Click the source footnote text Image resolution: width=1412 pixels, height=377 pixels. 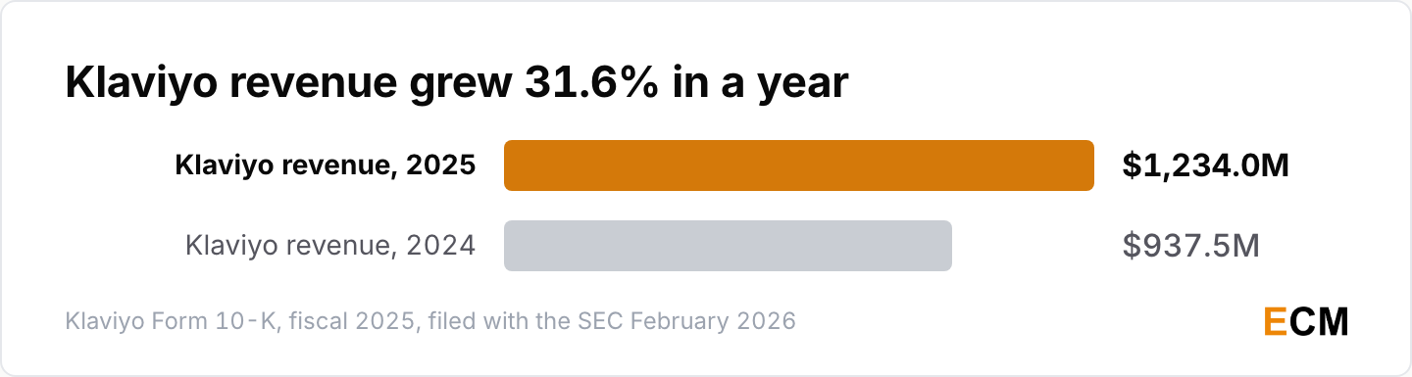pos(430,321)
